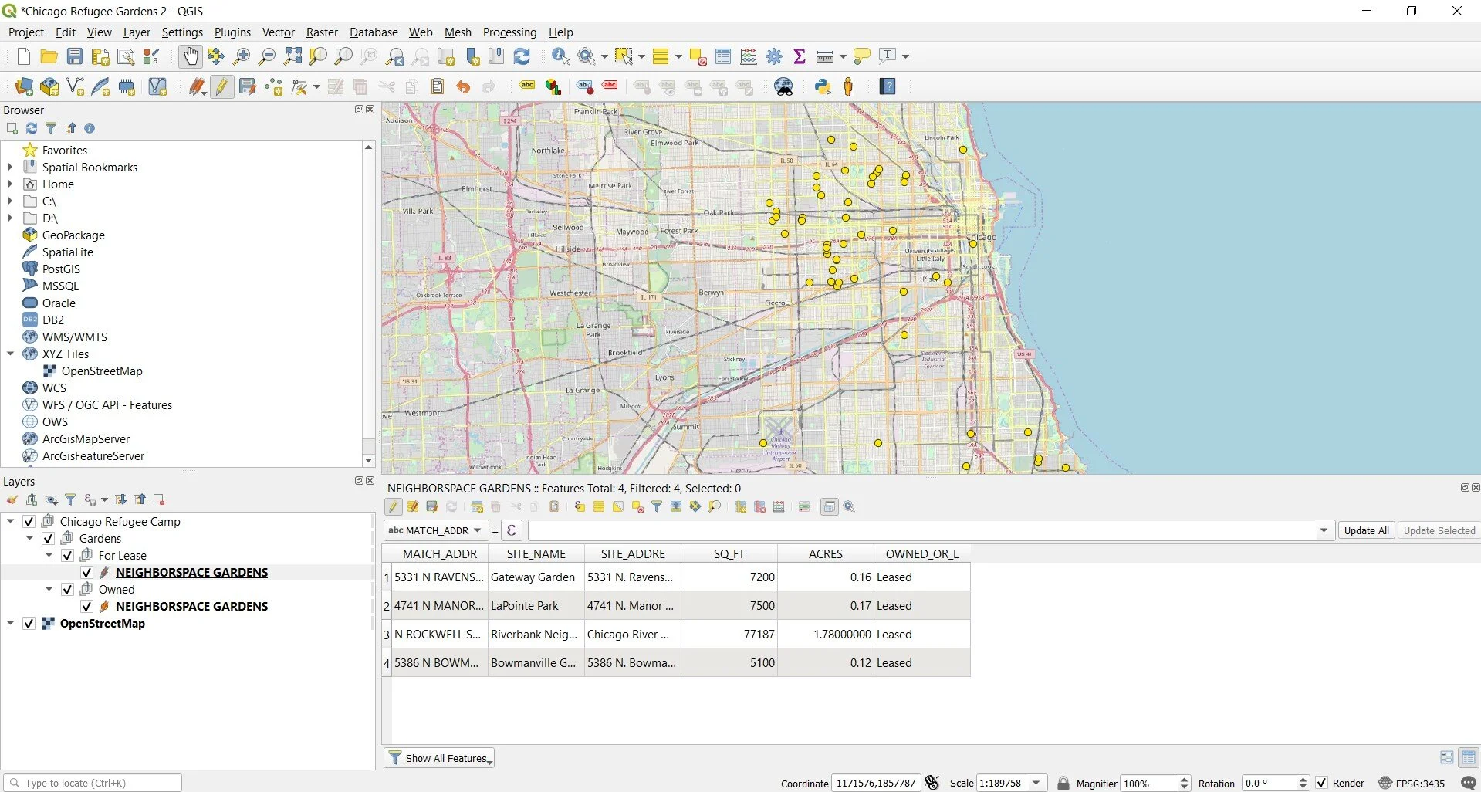Open the Vector menu
This screenshot has width=1481, height=792.
click(278, 32)
